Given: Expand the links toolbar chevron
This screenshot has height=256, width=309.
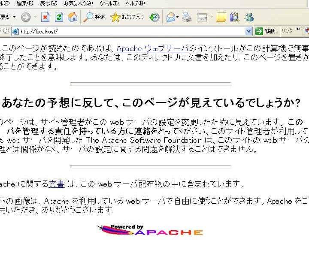Looking at the screenshot, I should [298, 30].
